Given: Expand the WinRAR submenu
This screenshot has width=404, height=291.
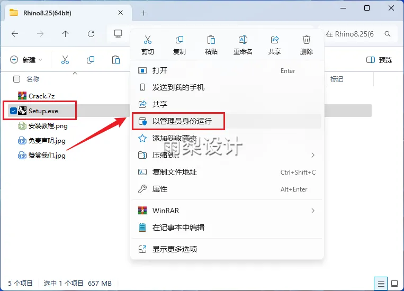Looking at the screenshot, I should coord(313,211).
